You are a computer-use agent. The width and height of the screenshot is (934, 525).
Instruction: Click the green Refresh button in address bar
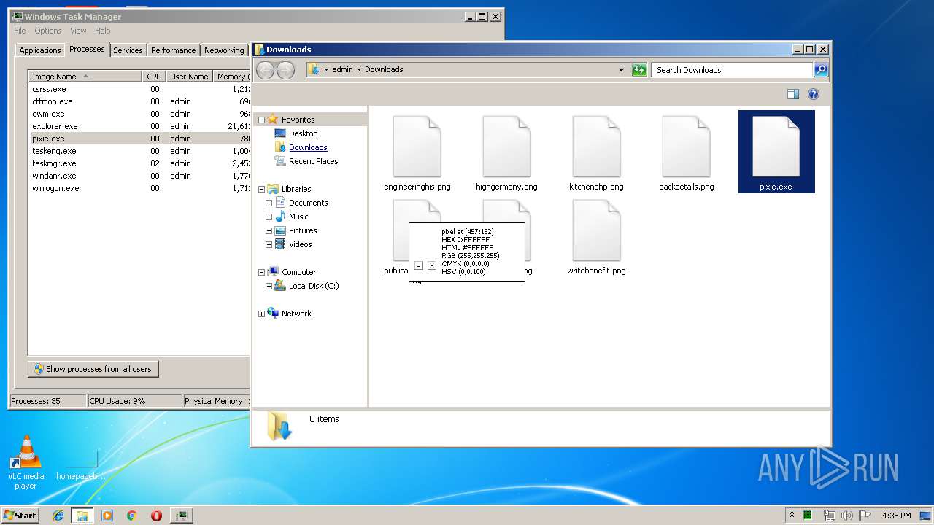tap(639, 70)
